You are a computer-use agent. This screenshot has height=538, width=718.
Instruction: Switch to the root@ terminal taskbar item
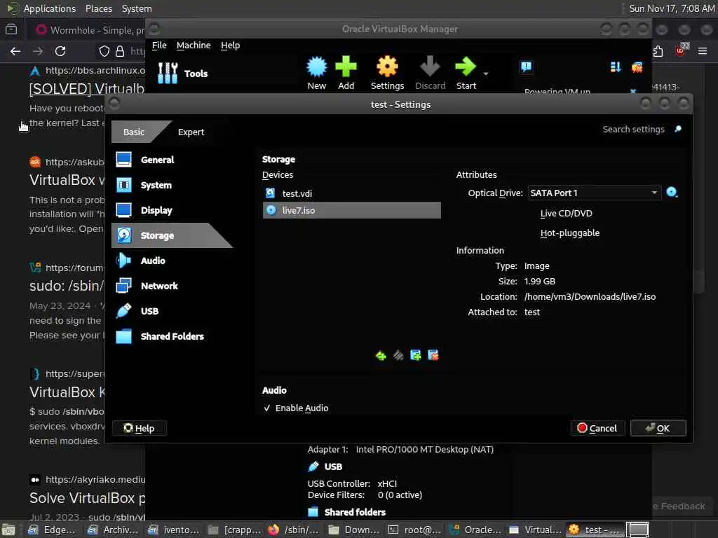pos(415,530)
